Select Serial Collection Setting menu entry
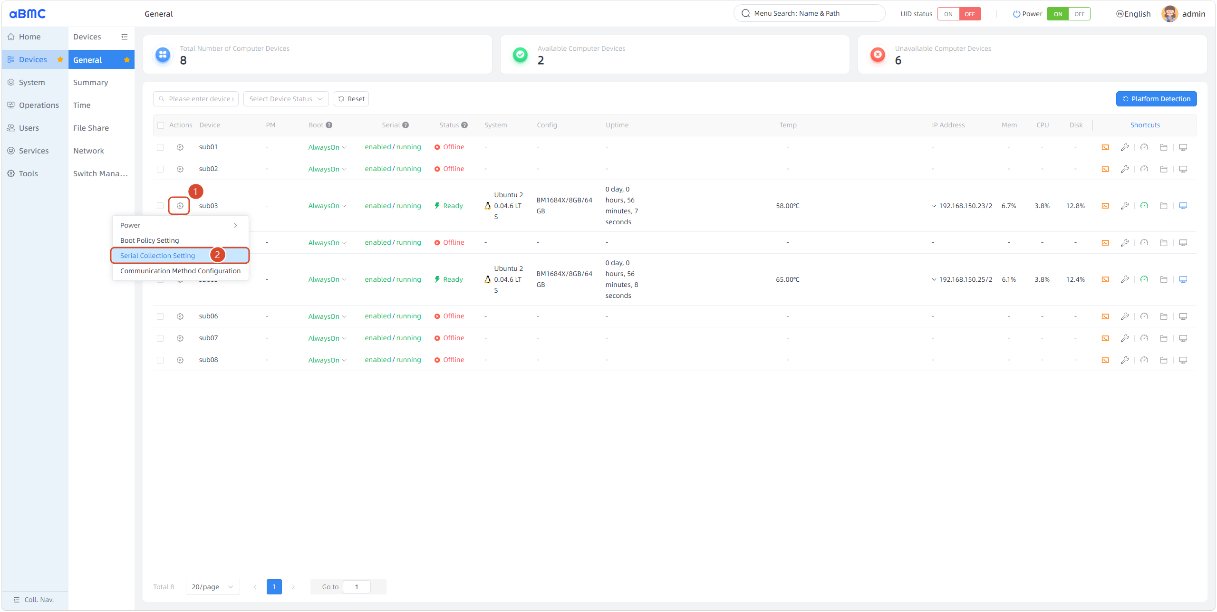The width and height of the screenshot is (1217, 612). (x=180, y=256)
